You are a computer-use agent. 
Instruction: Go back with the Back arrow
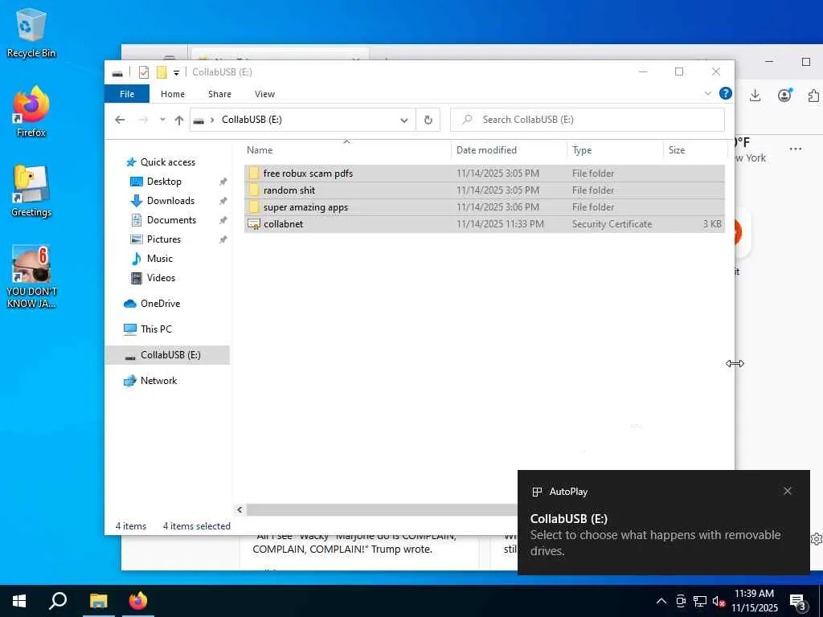click(120, 120)
